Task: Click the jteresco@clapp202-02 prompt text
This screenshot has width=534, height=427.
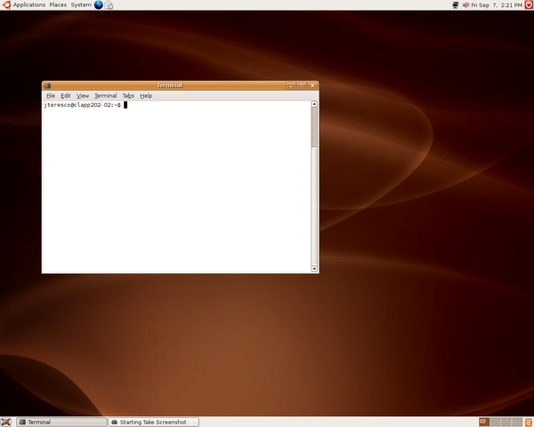Action: (82, 105)
